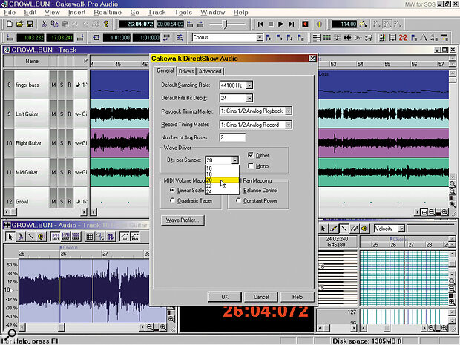The image size is (460, 345).
Task: Choose the scissors tool in Audio view
Action: click(x=21, y=237)
